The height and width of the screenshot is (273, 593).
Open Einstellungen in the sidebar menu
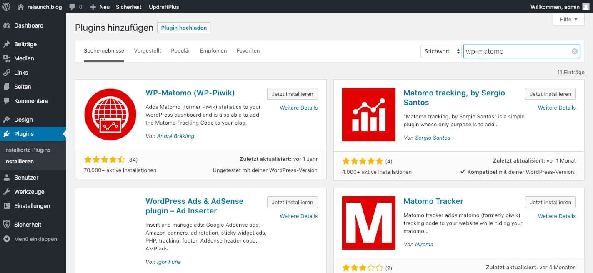click(32, 206)
